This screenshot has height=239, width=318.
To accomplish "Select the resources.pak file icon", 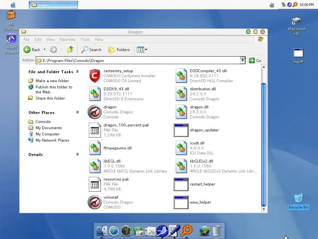I will [95, 184].
